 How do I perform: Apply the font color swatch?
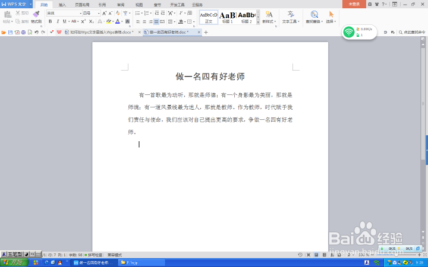118,21
